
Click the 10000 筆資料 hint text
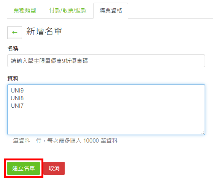tap(100, 141)
